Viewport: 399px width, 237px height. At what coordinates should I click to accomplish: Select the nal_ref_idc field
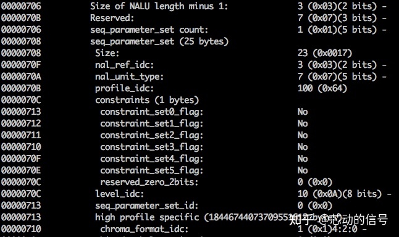point(194,65)
